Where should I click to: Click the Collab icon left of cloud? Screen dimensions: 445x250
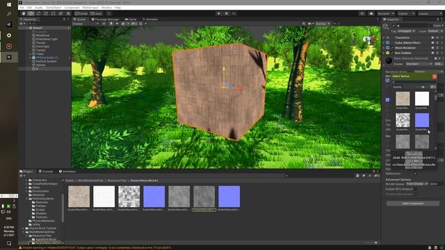click(x=362, y=14)
